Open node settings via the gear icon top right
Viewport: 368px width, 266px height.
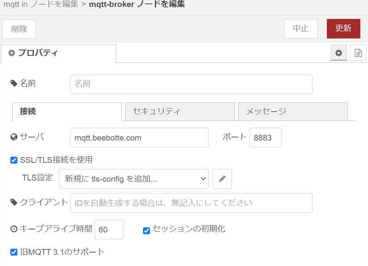pos(338,53)
